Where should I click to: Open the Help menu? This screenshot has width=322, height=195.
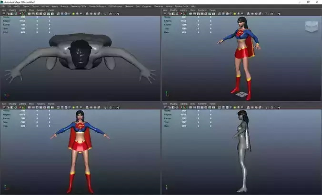193,6
